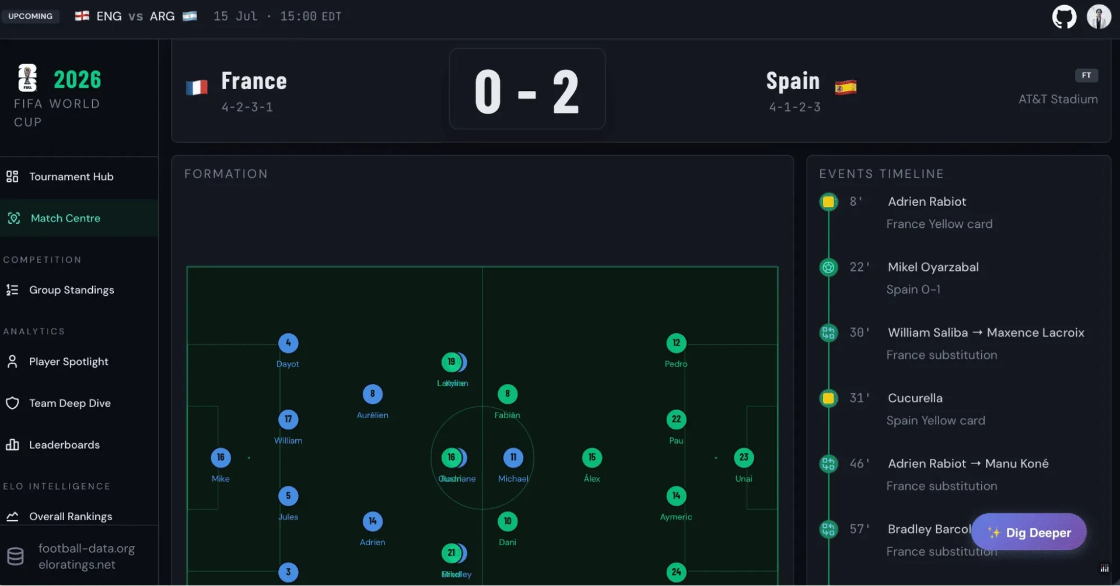Click the Overall Rankings trend icon
This screenshot has width=1120, height=586.
12,517
